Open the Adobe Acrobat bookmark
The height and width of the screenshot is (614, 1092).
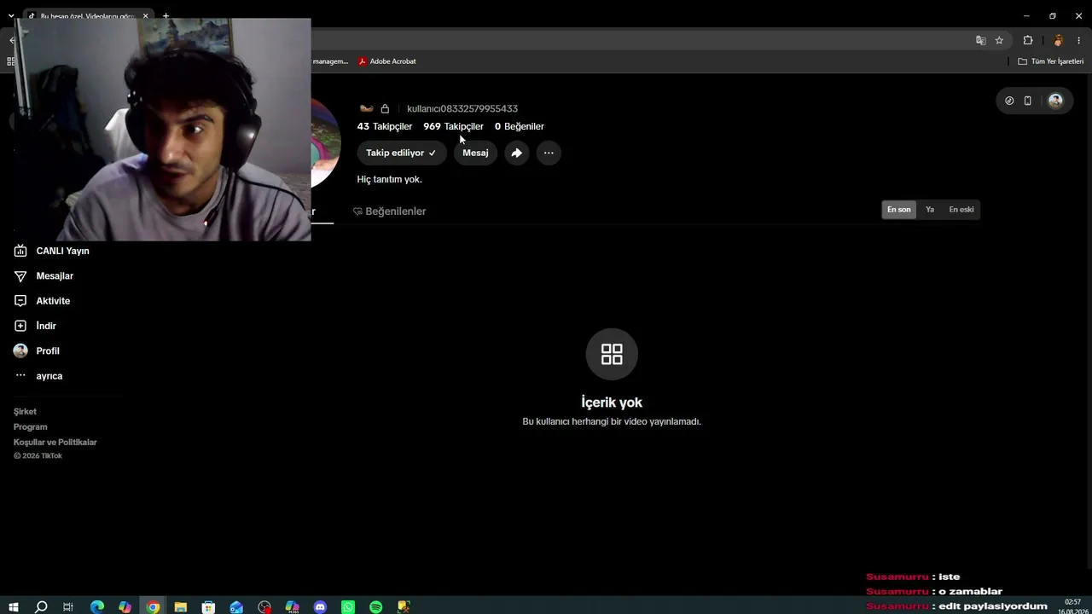click(x=387, y=61)
